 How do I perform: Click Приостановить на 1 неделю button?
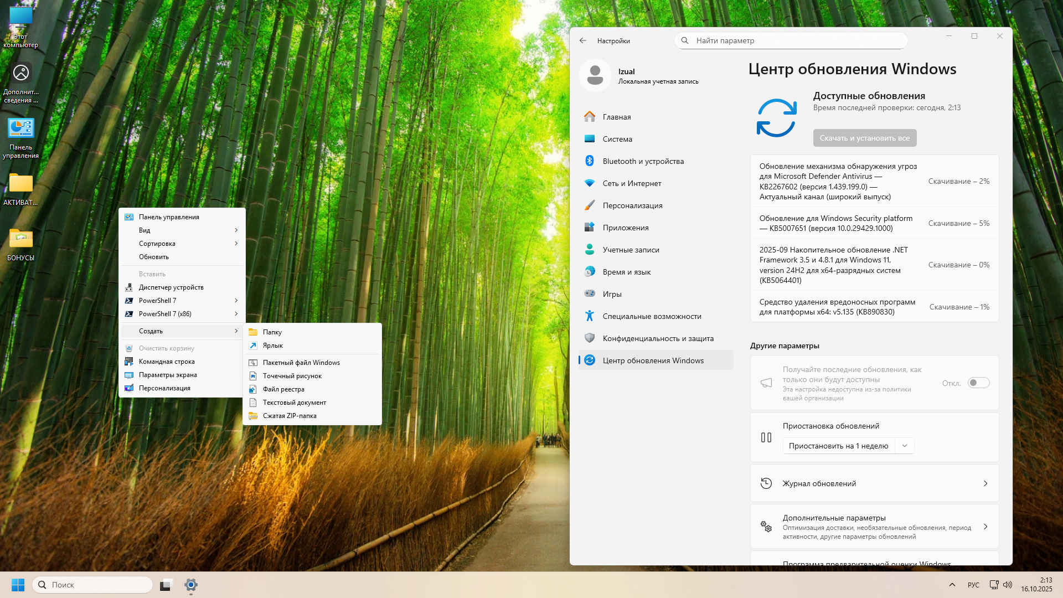838,446
